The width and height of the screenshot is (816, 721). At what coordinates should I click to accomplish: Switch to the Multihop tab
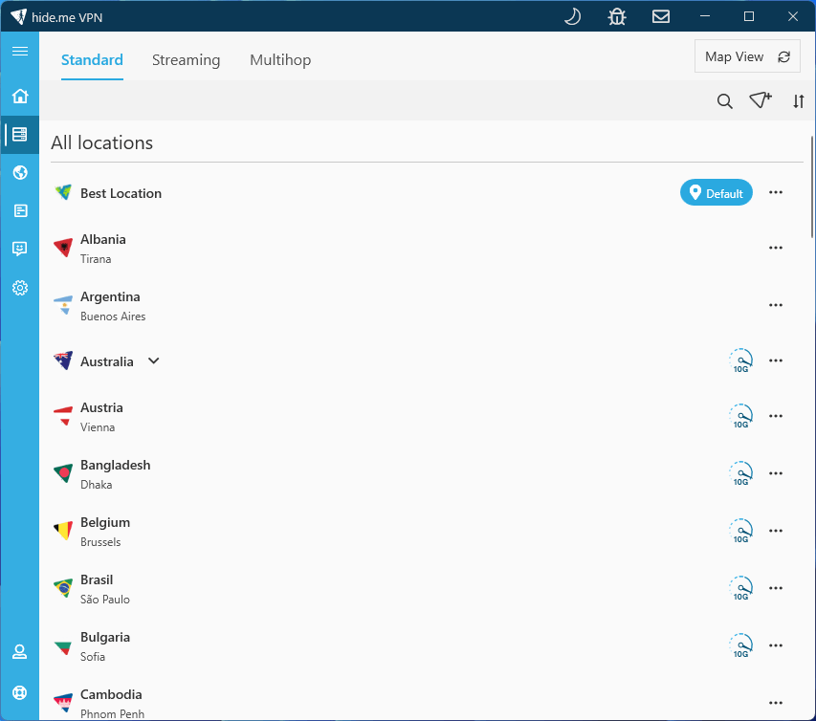click(x=280, y=60)
